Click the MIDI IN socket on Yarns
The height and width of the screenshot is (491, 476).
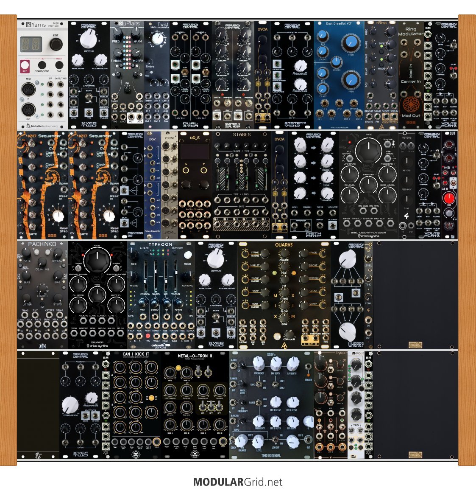[x=28, y=90]
